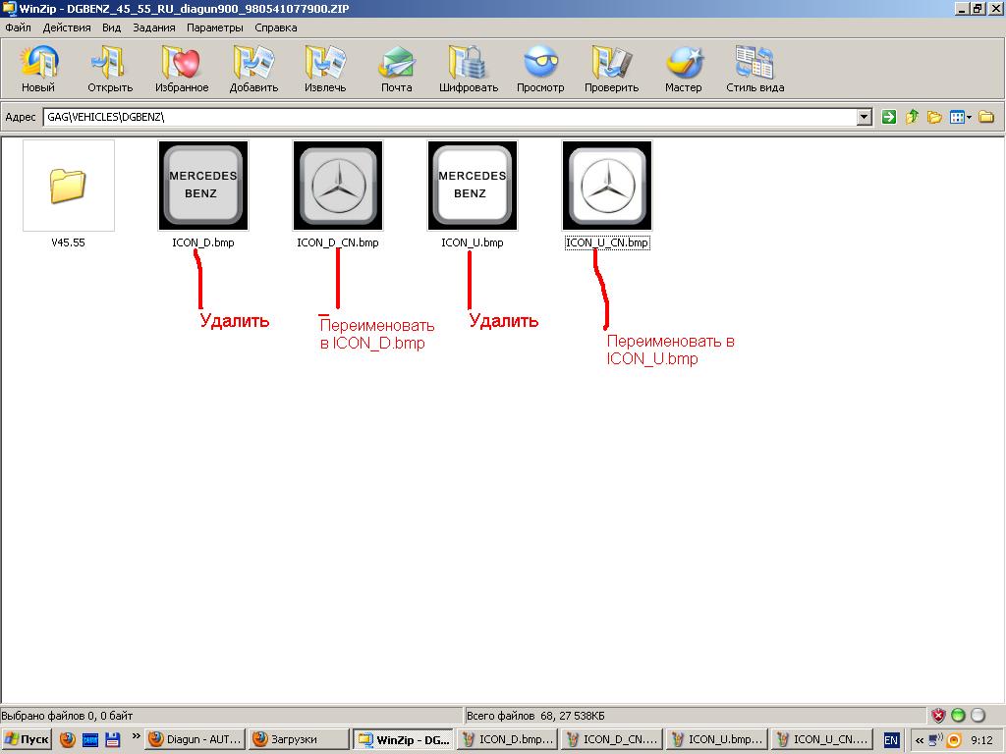Viewport: 1006px width, 754px height.
Task: Switch to ICON_U_CN.... taskbar window
Action: (820, 739)
